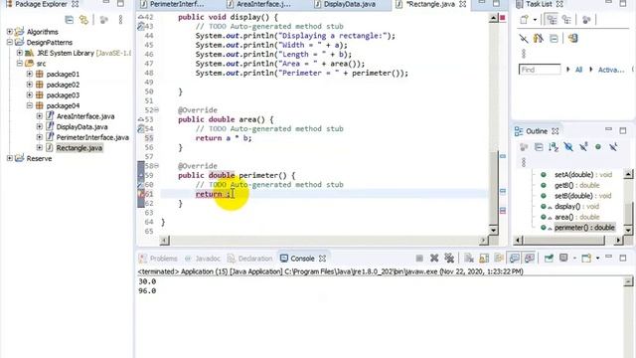The width and height of the screenshot is (636, 358).
Task: Click Outline scrollbar down arrow
Action: coord(628,230)
